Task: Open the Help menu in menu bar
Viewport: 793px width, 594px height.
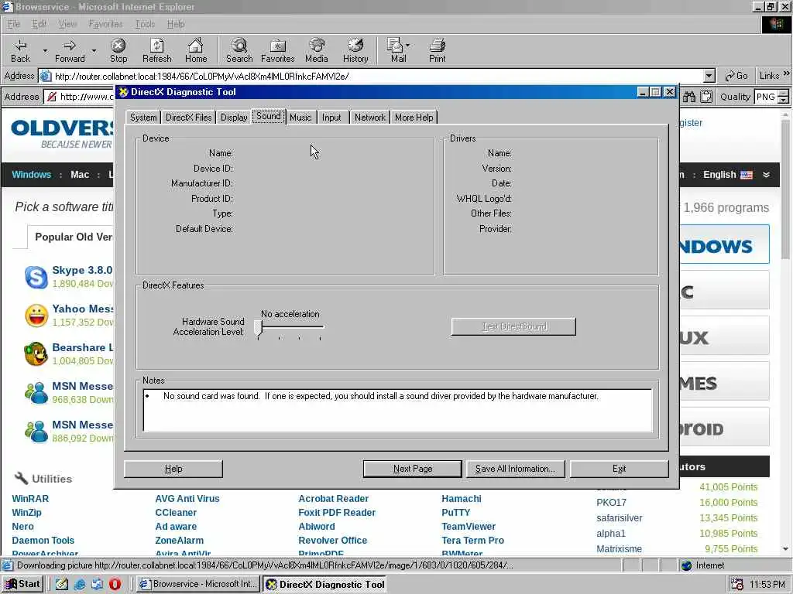Action: point(176,24)
